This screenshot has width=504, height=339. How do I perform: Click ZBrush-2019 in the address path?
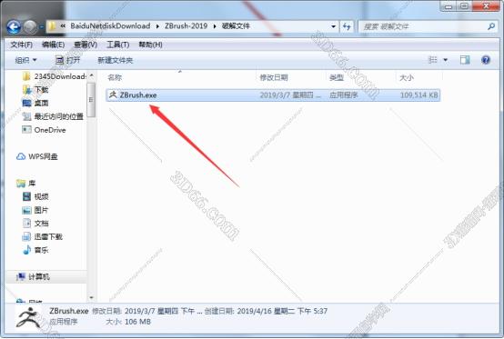coord(186,26)
